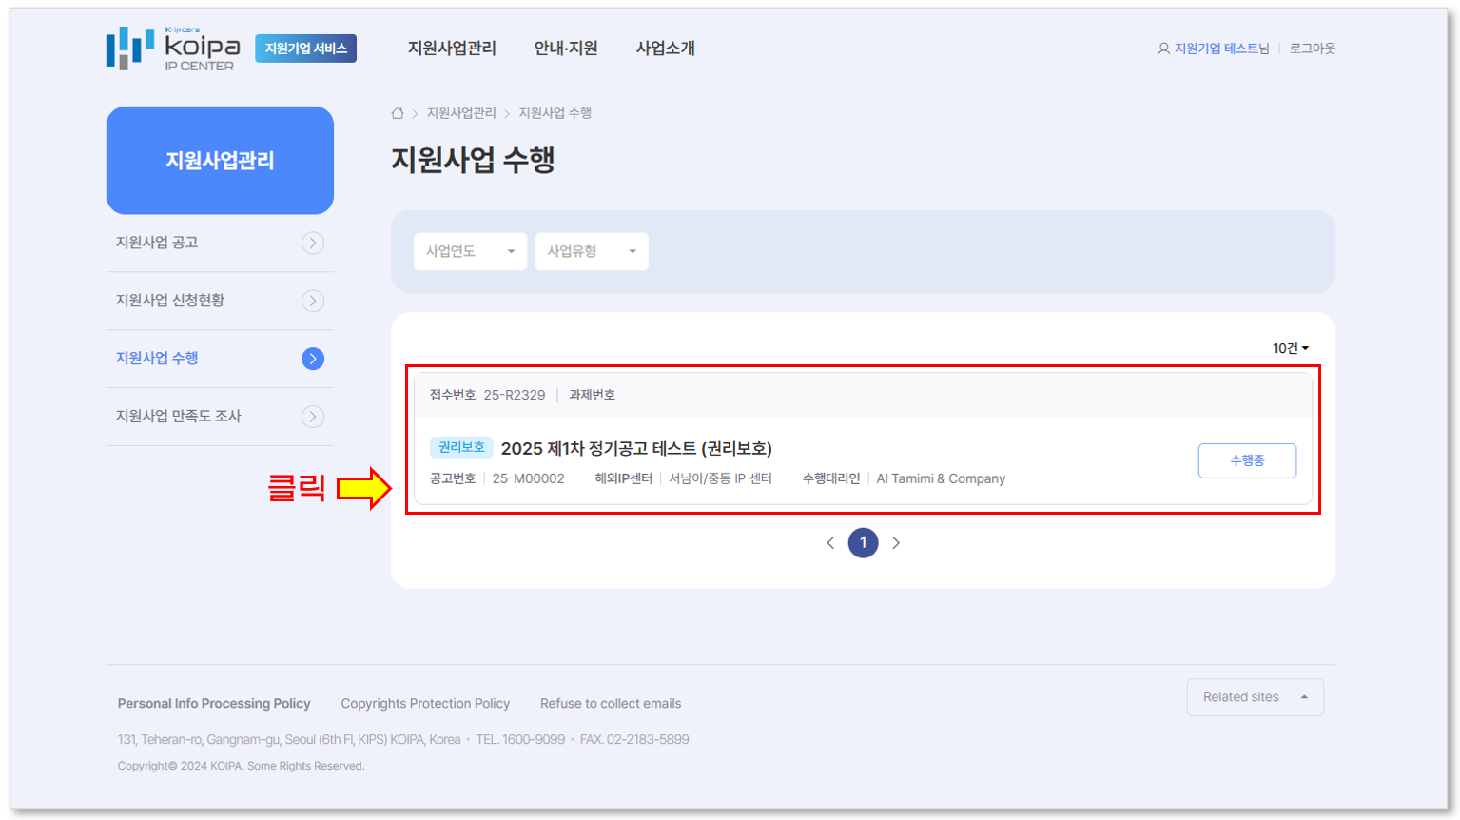Image resolution: width=1460 pixels, height=820 pixels.
Task: Click the 서남아/중동 IP 센터 text
Action: coord(720,478)
